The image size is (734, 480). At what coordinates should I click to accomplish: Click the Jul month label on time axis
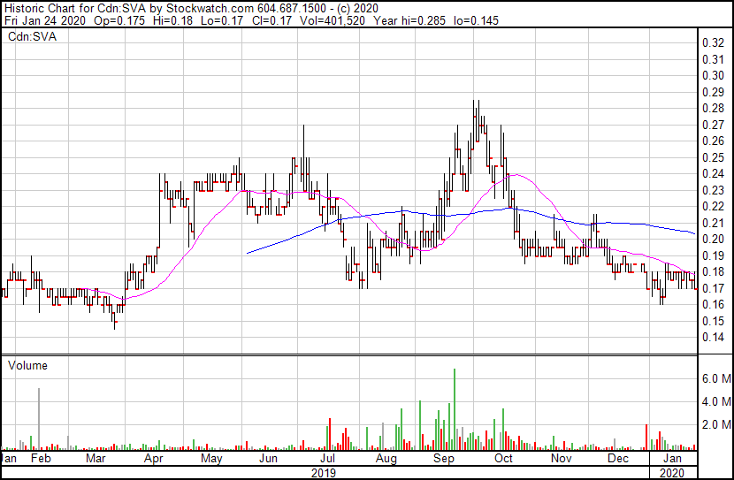coord(327,460)
